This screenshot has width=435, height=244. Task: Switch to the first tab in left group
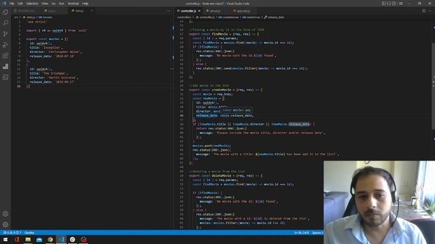tap(26, 11)
